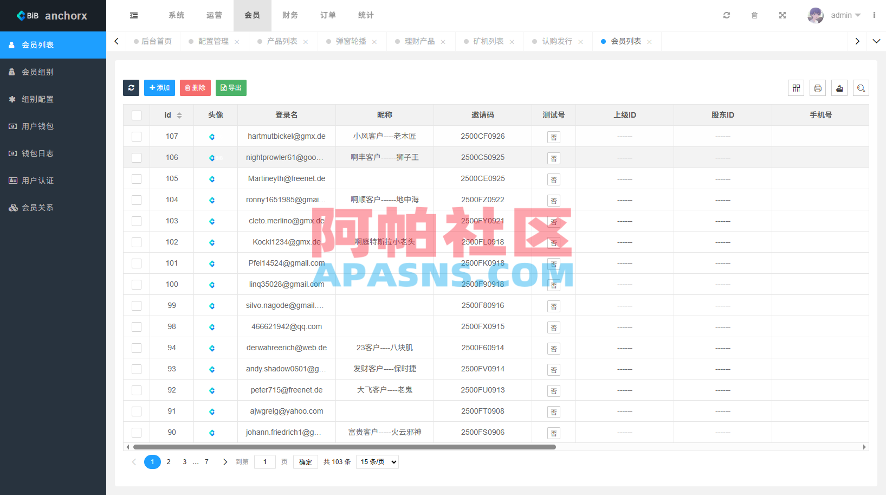Screen dimensions: 886x495
Task: Select checkbox for row id 90
Action: 137,433
